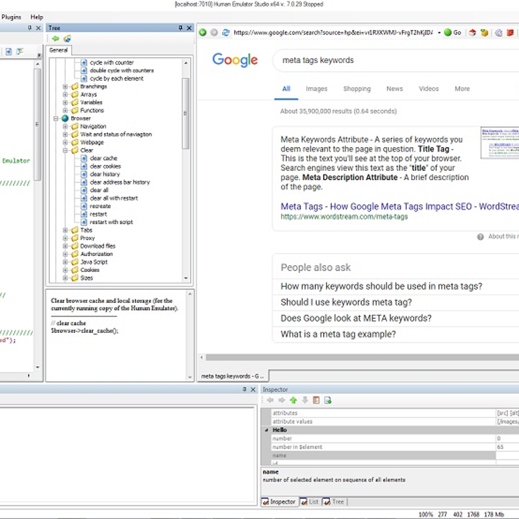The image size is (519, 519).
Task: Click the browser horizontal scrollbar
Action: click(x=362, y=357)
